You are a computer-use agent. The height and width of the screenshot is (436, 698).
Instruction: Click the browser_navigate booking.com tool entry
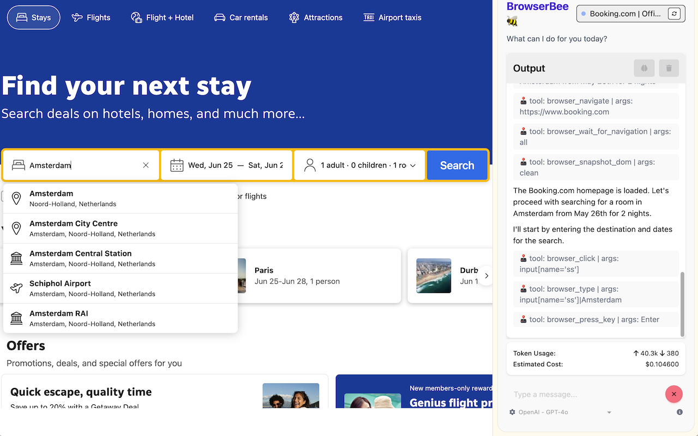596,106
